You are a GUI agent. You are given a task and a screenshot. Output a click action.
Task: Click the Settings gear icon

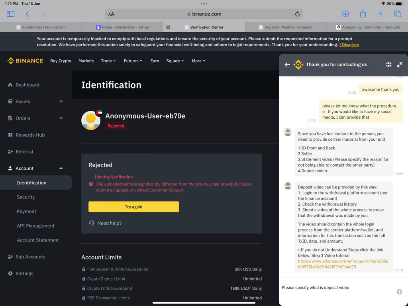pos(10,273)
